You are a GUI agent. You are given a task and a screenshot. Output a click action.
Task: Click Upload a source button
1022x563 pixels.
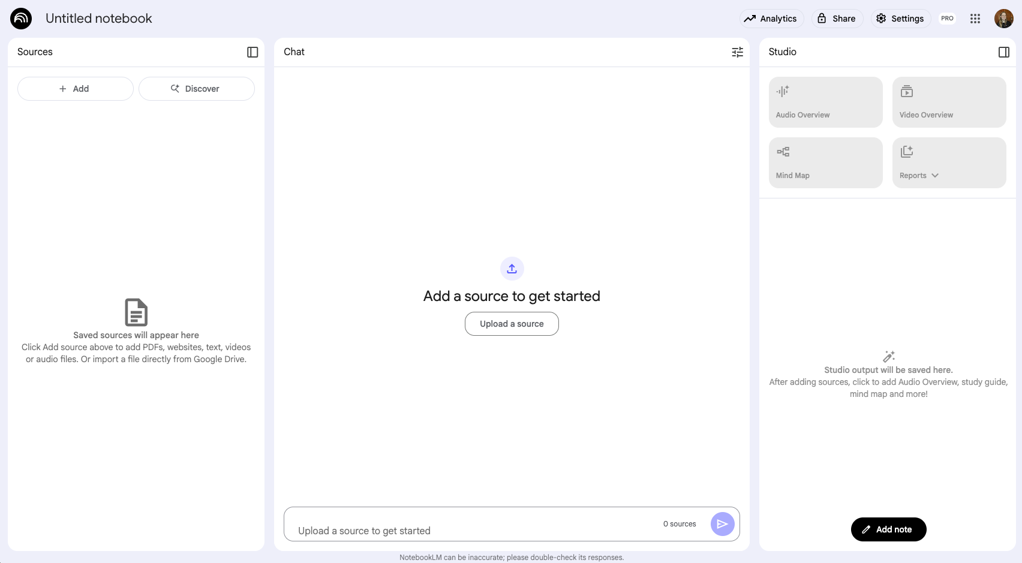512,324
